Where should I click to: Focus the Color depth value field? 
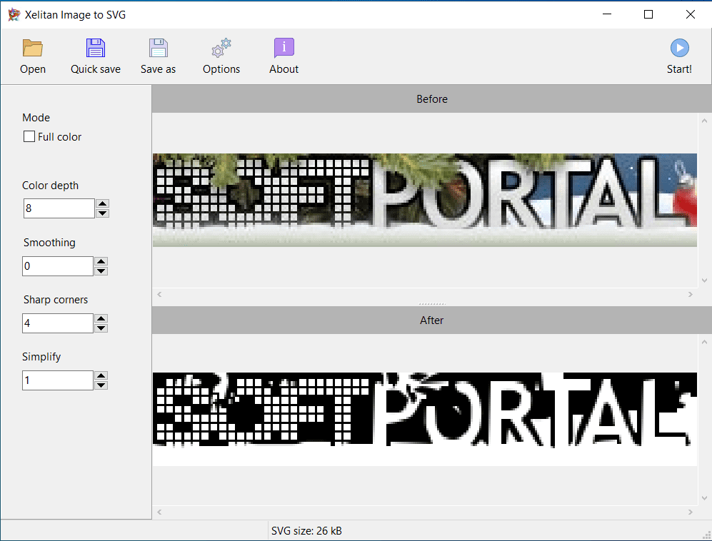coord(59,208)
